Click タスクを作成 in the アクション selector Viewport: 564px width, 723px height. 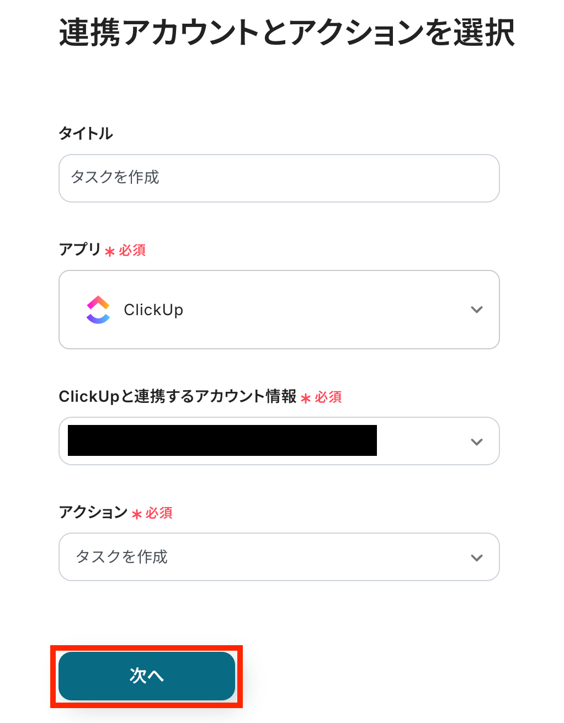coord(122,557)
